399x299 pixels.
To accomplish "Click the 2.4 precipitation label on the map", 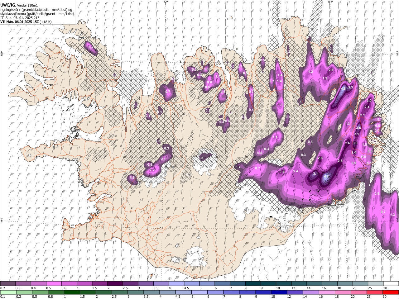I will (367, 107).
